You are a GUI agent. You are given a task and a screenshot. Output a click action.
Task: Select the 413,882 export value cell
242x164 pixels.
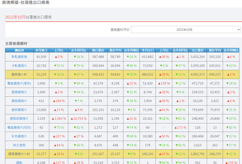pyautogui.click(x=148, y=57)
